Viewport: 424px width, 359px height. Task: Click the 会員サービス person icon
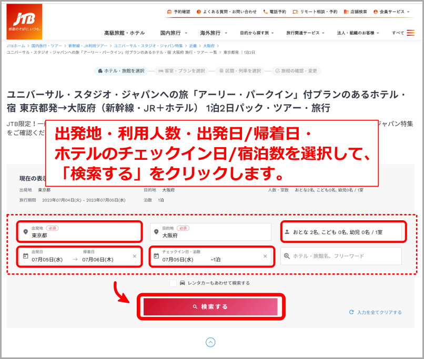click(375, 12)
